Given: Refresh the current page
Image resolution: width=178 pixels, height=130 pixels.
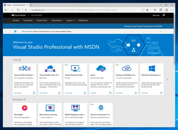Looking at the screenshot, I should (x=18, y=10).
